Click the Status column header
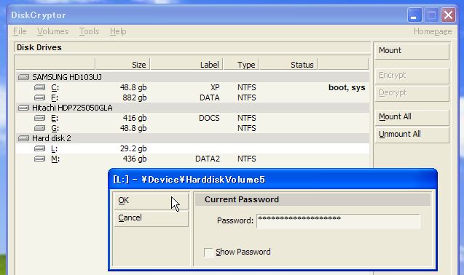Image resolution: width=464 pixels, height=275 pixels. (288, 64)
